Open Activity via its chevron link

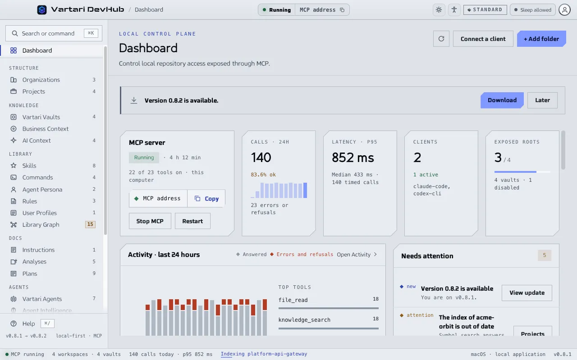[x=357, y=254]
